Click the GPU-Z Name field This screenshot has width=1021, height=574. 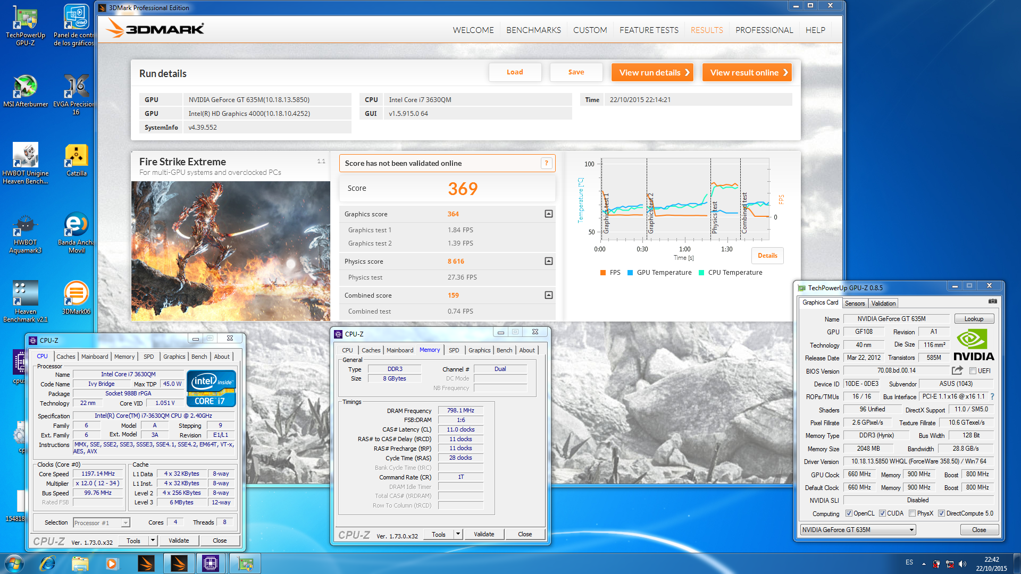[x=896, y=319]
